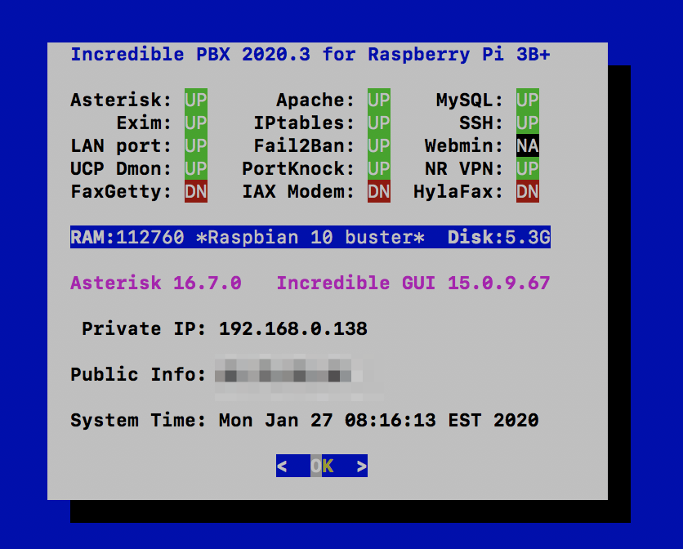Click the Asterisk UP status indicator
The width and height of the screenshot is (683, 549).
click(196, 100)
